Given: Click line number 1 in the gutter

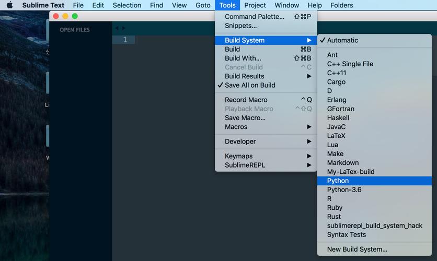Looking at the screenshot, I should click(125, 40).
